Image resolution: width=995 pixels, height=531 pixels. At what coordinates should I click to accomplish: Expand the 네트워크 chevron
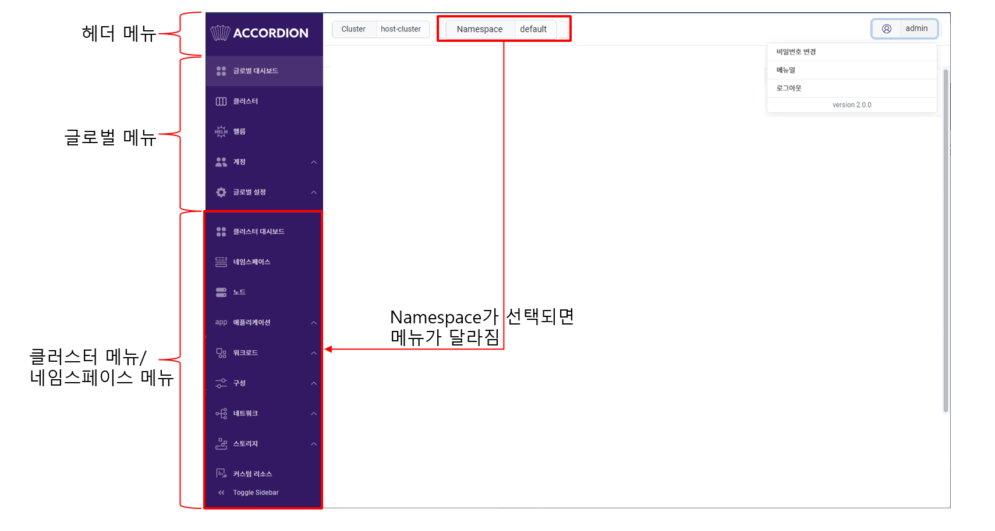(x=314, y=413)
